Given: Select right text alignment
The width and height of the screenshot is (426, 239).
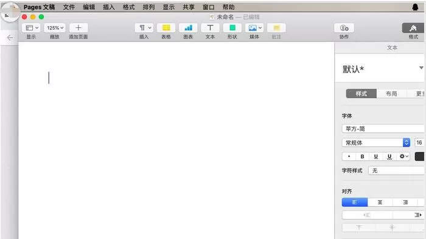Looking at the screenshot, I should tap(405, 202).
